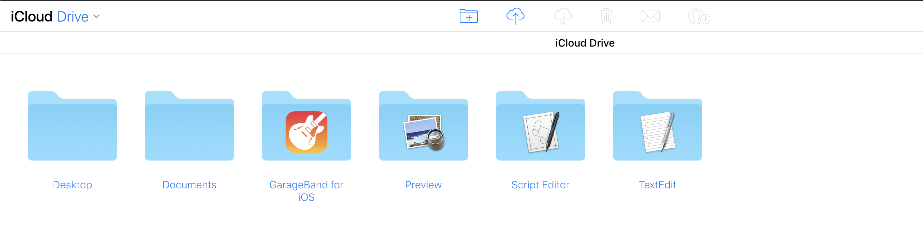Select the Documents folder icon
Viewport: 923px width, 237px height.
click(189, 126)
